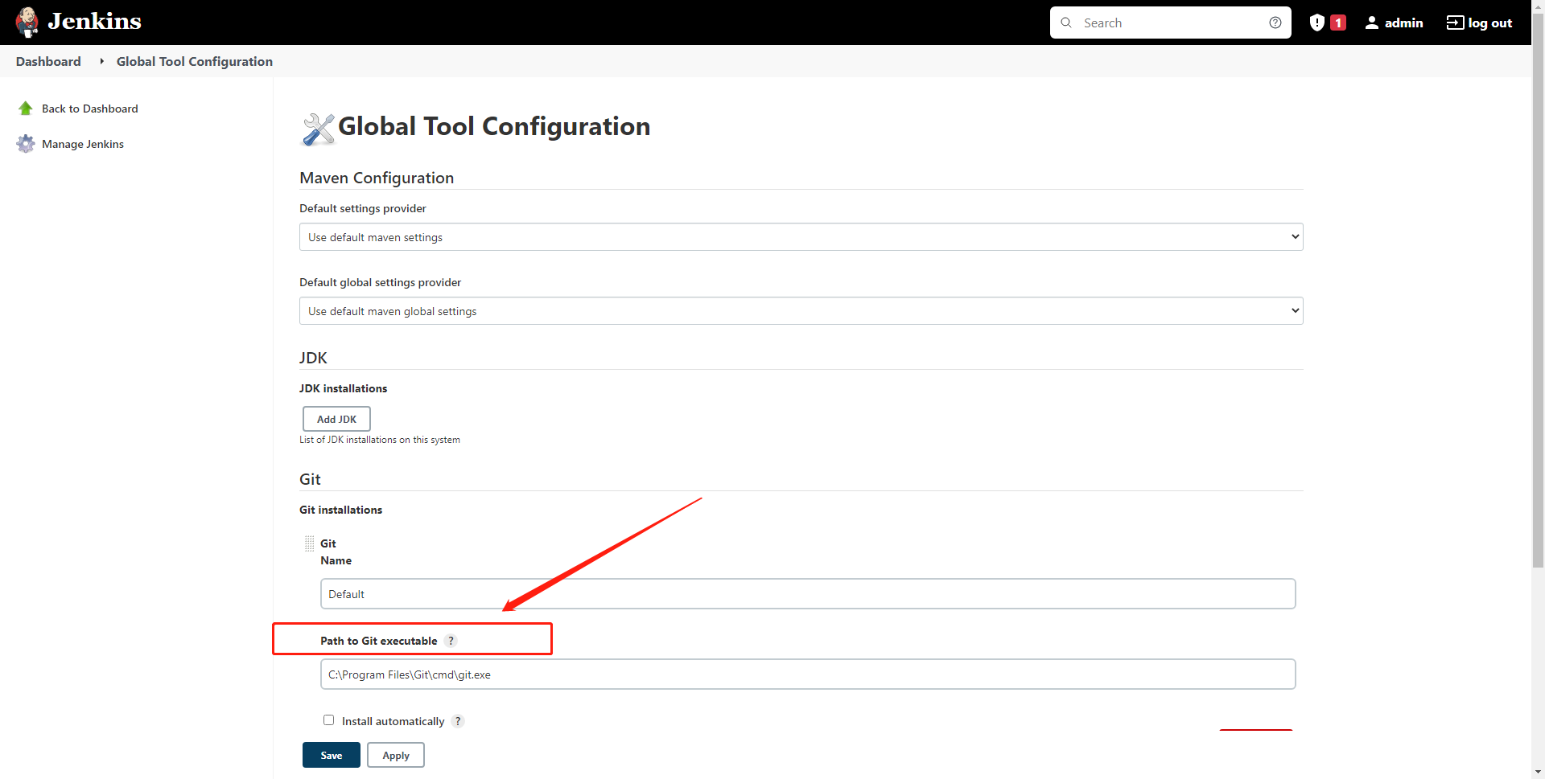Click the Add JDK button
Viewport: 1545px width, 779px height.
(336, 419)
